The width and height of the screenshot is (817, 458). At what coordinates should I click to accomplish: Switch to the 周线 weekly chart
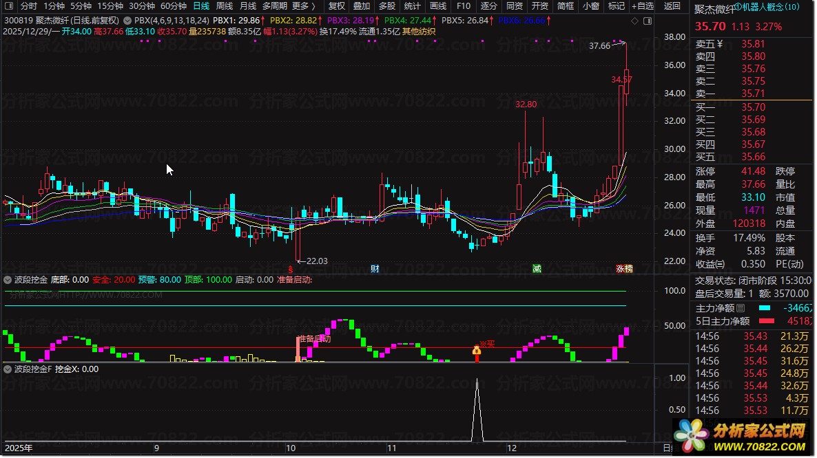coord(224,6)
